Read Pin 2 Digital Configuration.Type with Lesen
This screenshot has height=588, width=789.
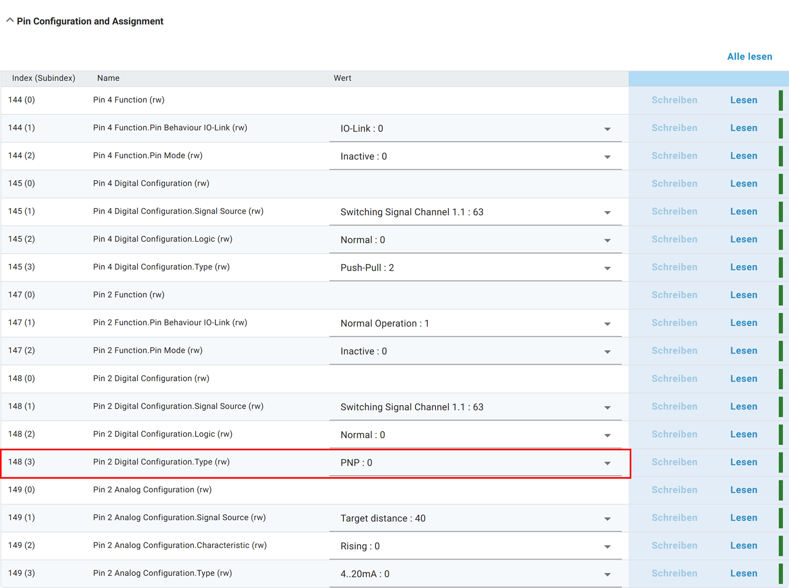tap(743, 462)
